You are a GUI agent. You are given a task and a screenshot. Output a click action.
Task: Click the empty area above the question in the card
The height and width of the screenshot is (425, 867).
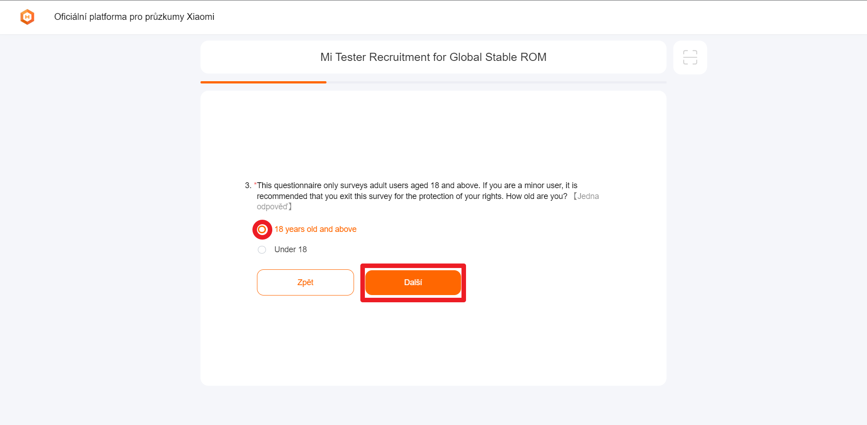coord(433,135)
